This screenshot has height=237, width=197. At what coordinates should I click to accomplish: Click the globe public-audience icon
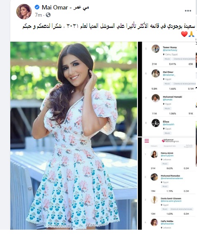coord(48,15)
